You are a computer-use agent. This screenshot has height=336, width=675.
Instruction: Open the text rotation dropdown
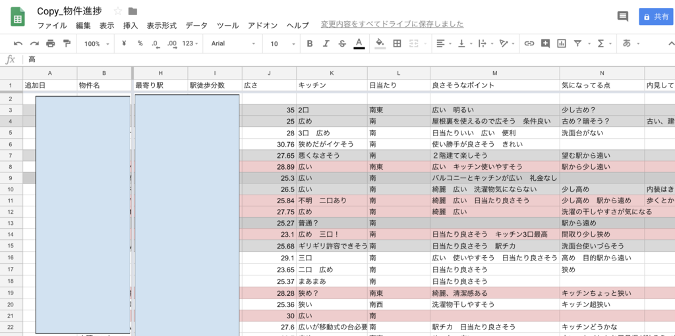[x=506, y=43]
